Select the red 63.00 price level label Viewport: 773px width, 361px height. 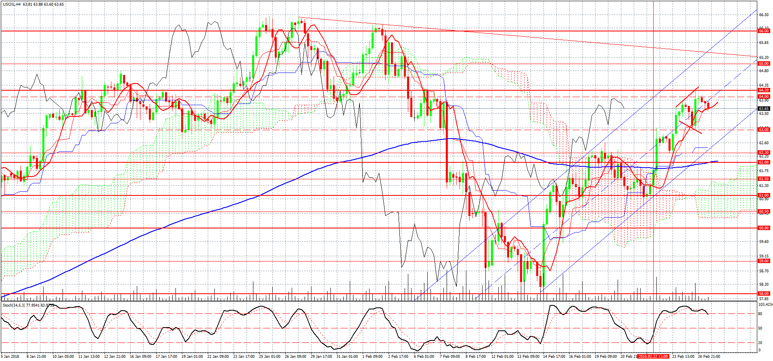point(764,130)
